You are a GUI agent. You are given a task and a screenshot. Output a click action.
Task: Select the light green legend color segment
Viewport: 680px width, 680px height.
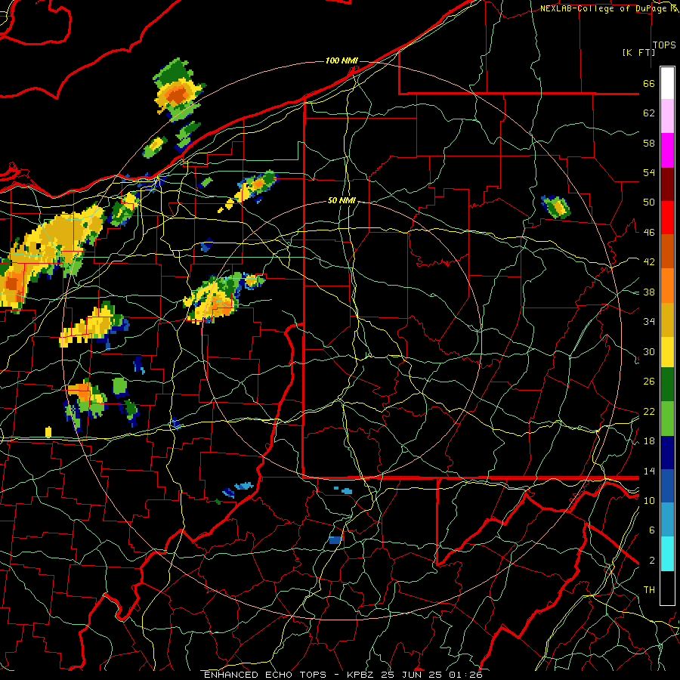point(667,419)
